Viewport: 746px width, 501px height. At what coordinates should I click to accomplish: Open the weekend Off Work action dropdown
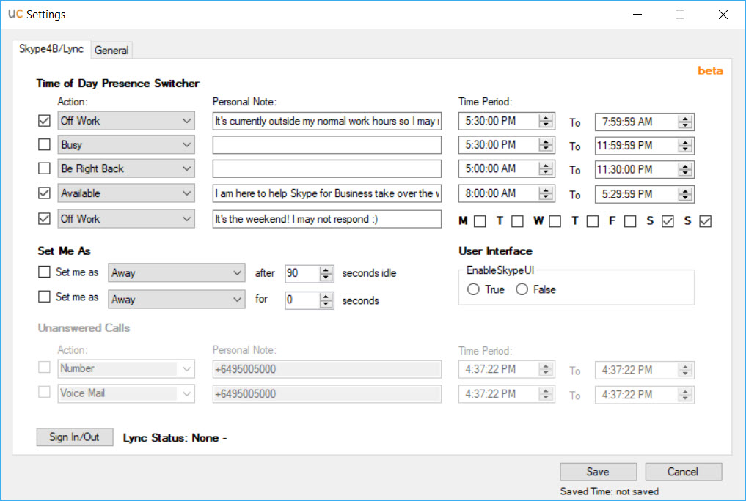click(126, 218)
